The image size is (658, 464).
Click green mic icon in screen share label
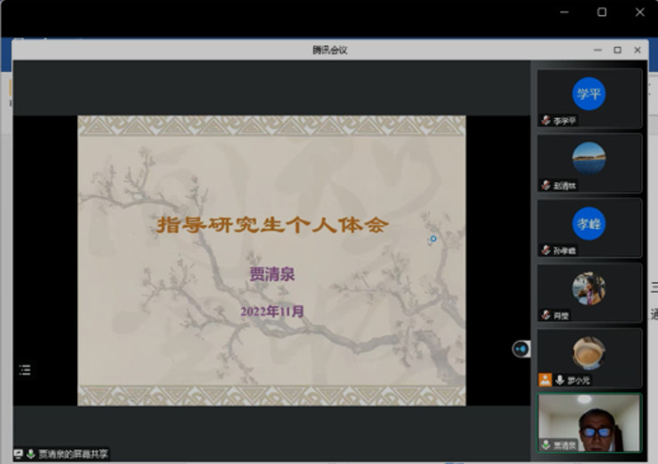coord(31,453)
